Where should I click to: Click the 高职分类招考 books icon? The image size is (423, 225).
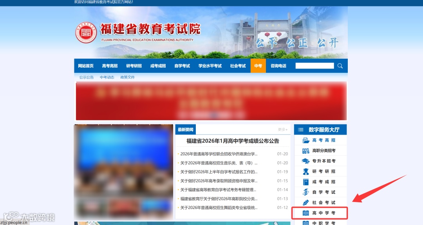(x=305, y=151)
